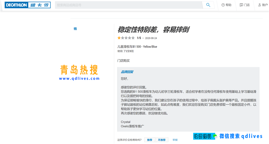Click the store icon beside 门店

[241, 5]
